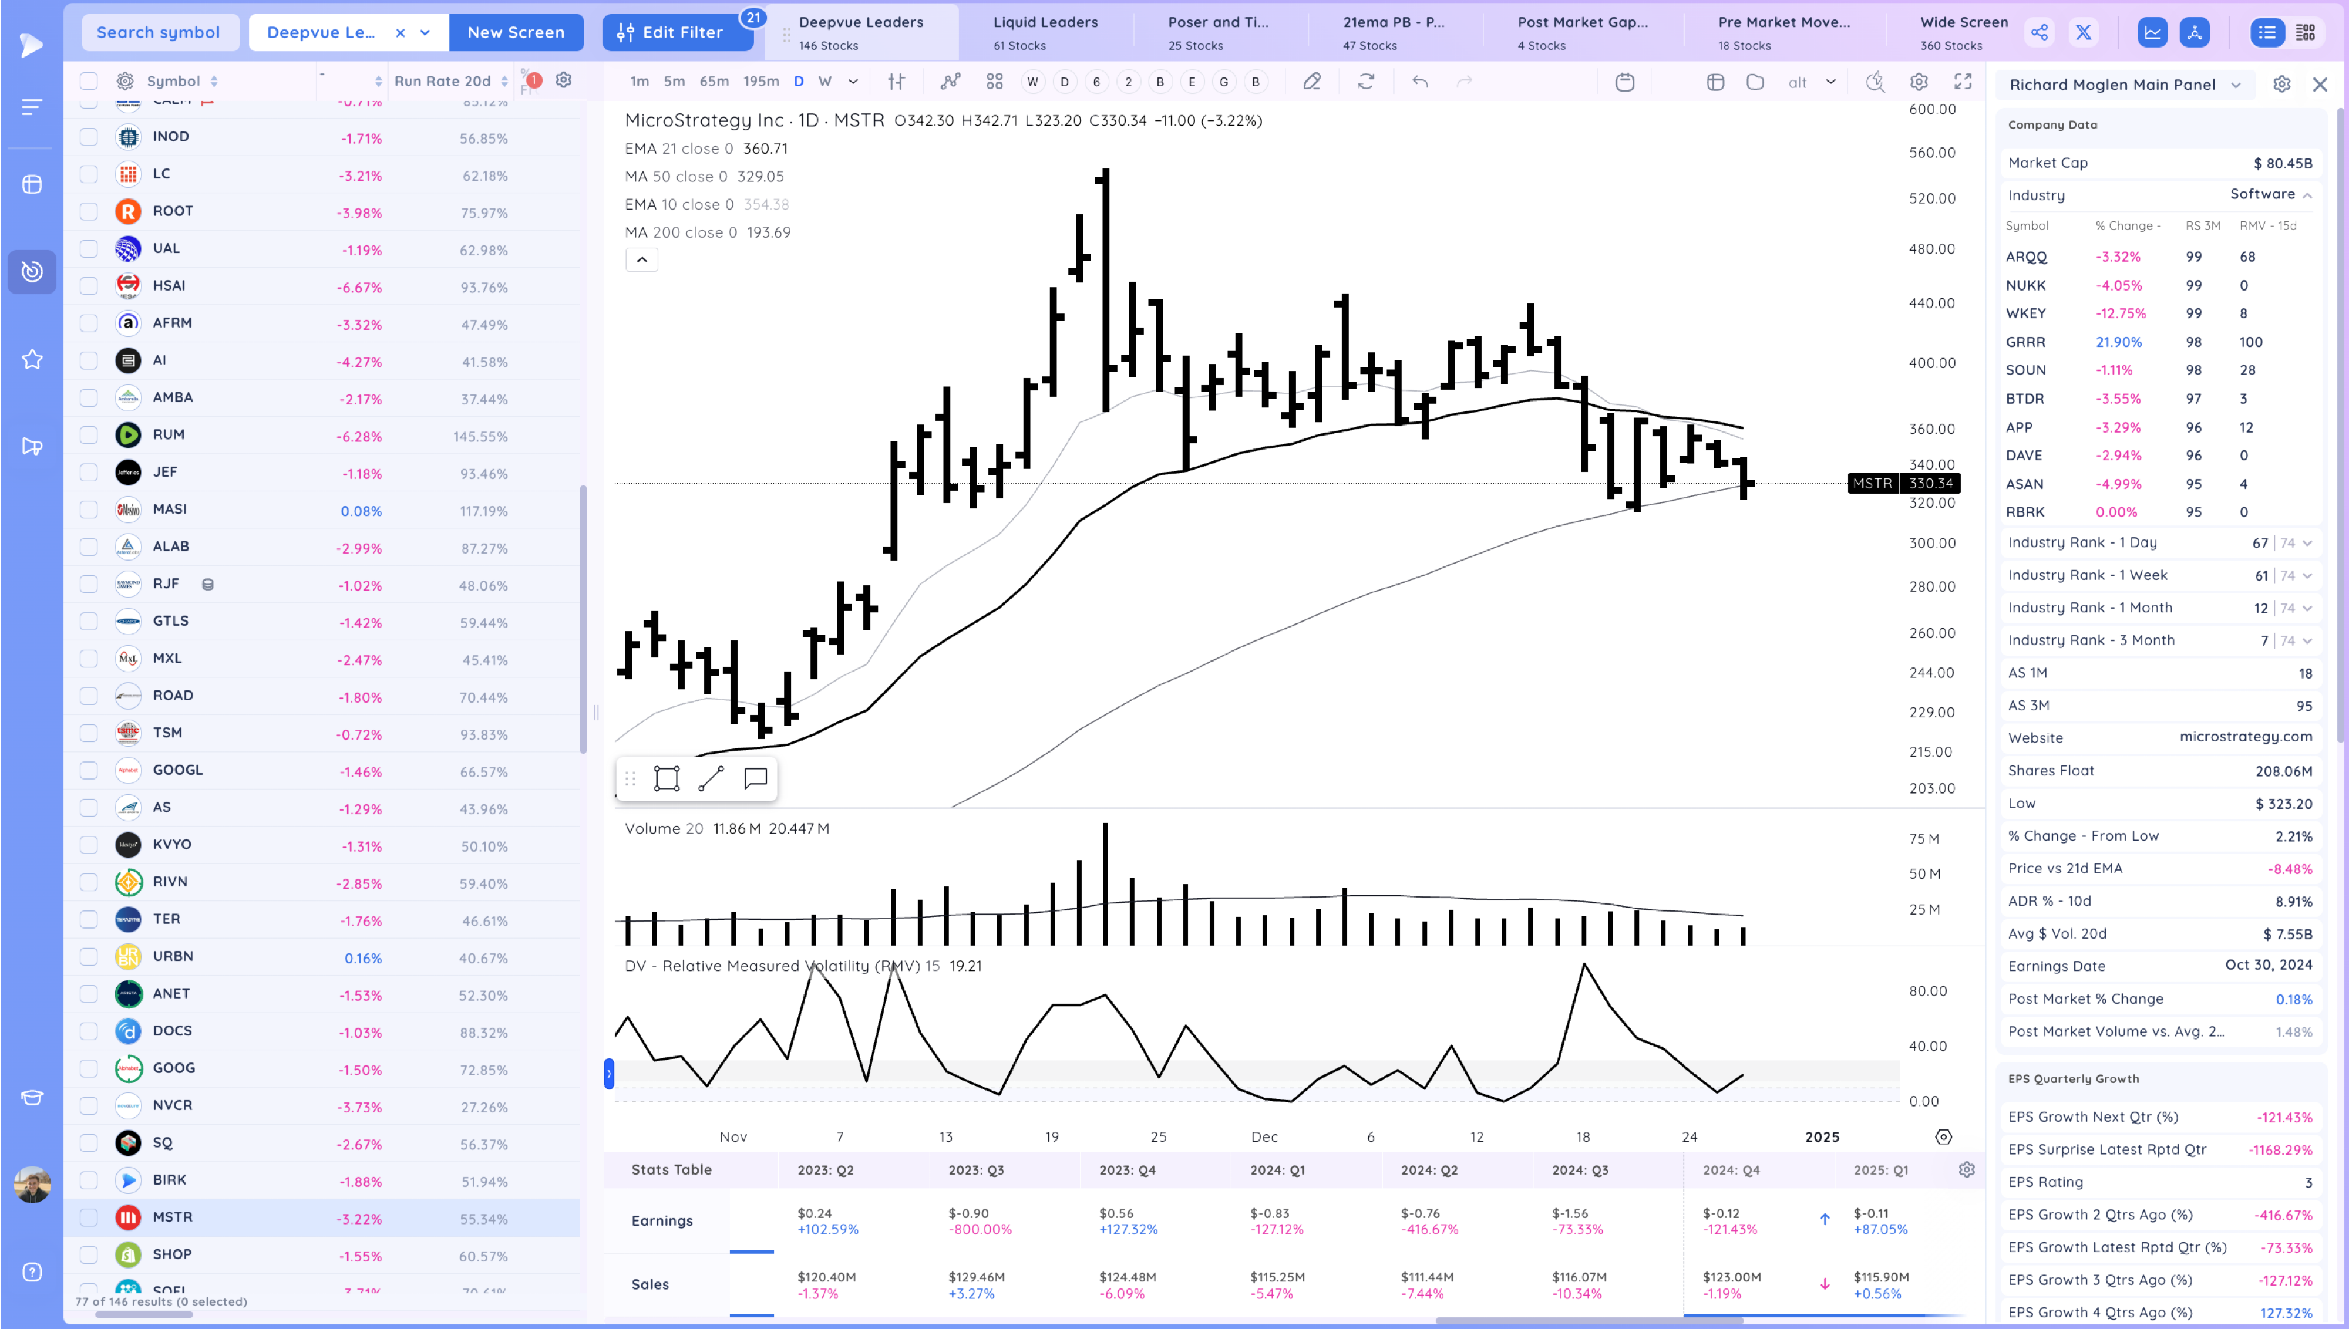Switch to Liquid Leaders screen tab

click(x=1045, y=32)
